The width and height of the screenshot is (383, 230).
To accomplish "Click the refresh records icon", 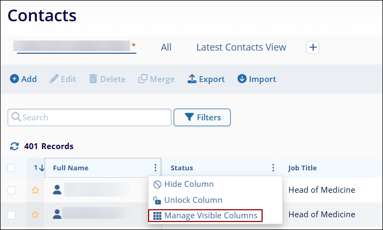I will (14, 146).
